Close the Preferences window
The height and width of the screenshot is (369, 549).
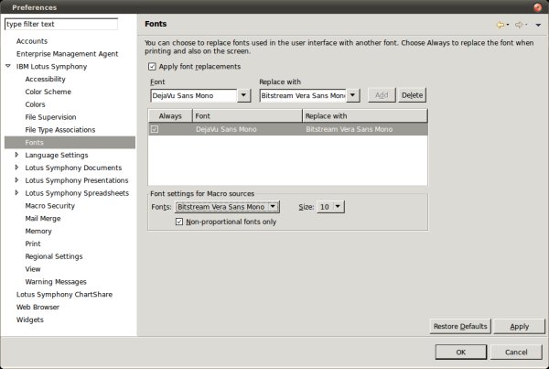coord(537,7)
